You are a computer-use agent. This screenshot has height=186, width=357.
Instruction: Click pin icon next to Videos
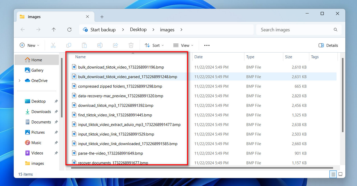pyautogui.click(x=56, y=153)
